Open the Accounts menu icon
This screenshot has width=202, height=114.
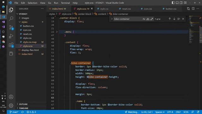pyautogui.click(x=11, y=97)
